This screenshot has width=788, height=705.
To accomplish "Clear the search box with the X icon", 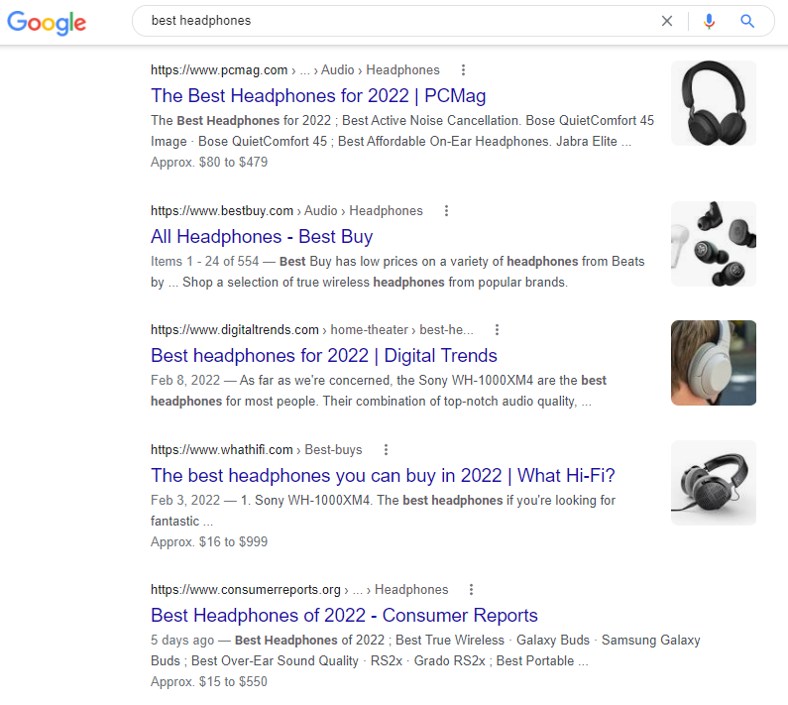I will [x=667, y=21].
